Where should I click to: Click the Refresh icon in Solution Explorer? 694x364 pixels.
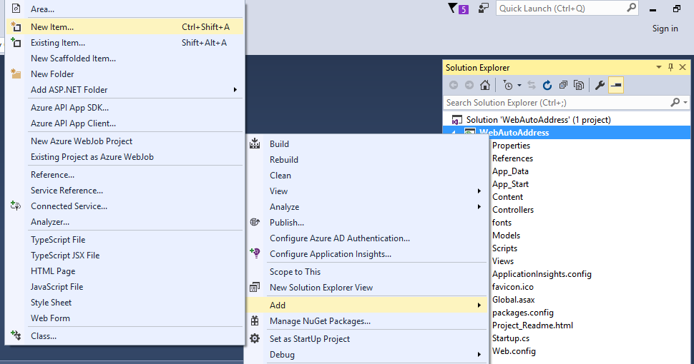pyautogui.click(x=547, y=86)
